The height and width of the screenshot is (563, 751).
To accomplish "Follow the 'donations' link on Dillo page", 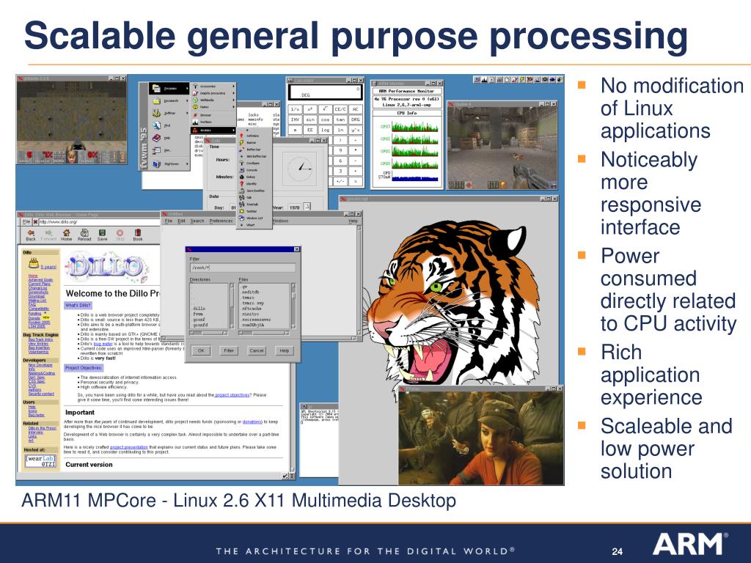I will (252, 422).
